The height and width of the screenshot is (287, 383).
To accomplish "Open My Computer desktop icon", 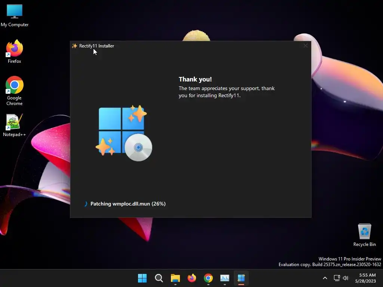I will point(15,16).
